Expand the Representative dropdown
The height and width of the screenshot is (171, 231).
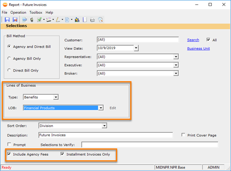point(176,57)
